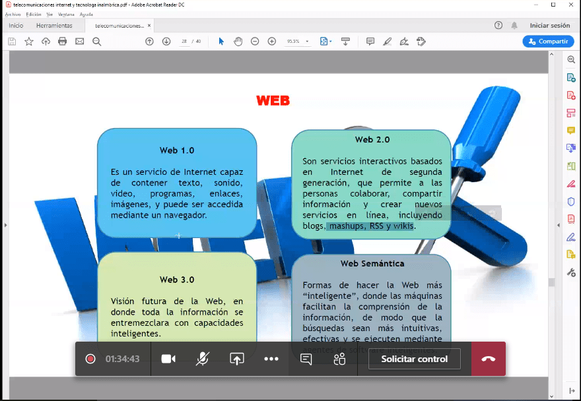581x401 pixels.
Task: Show the meeting chat conversation
Action: [306, 359]
